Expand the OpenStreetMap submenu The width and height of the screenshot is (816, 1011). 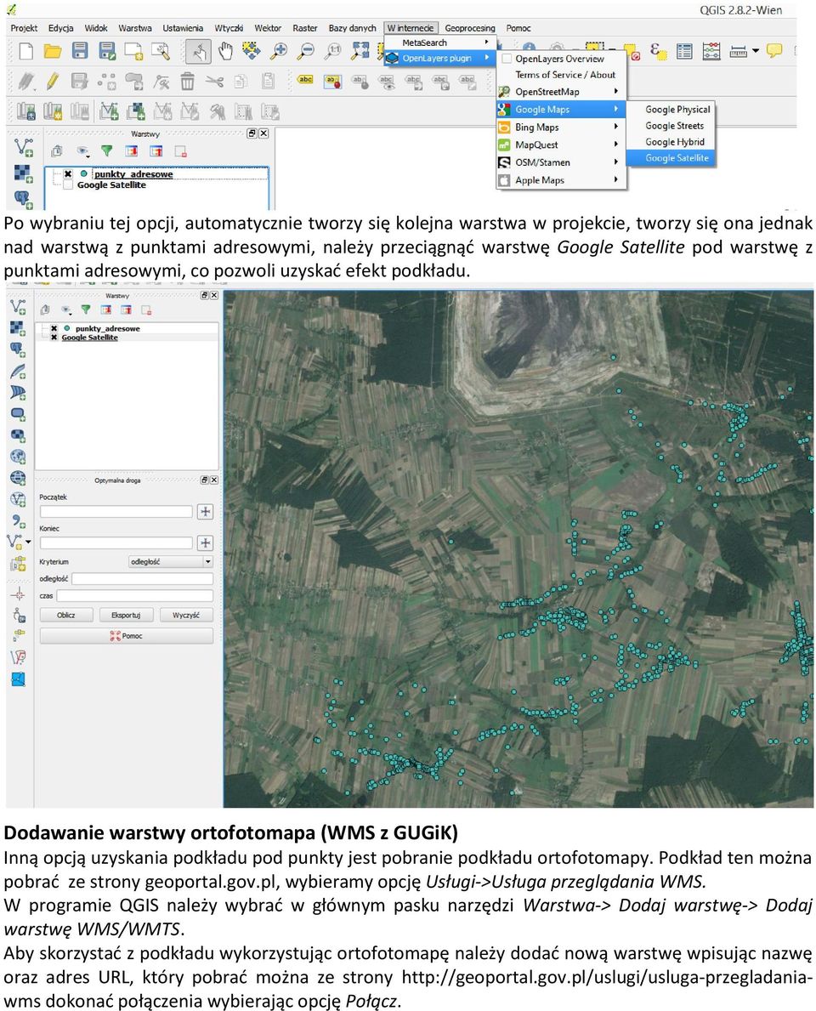point(561,92)
